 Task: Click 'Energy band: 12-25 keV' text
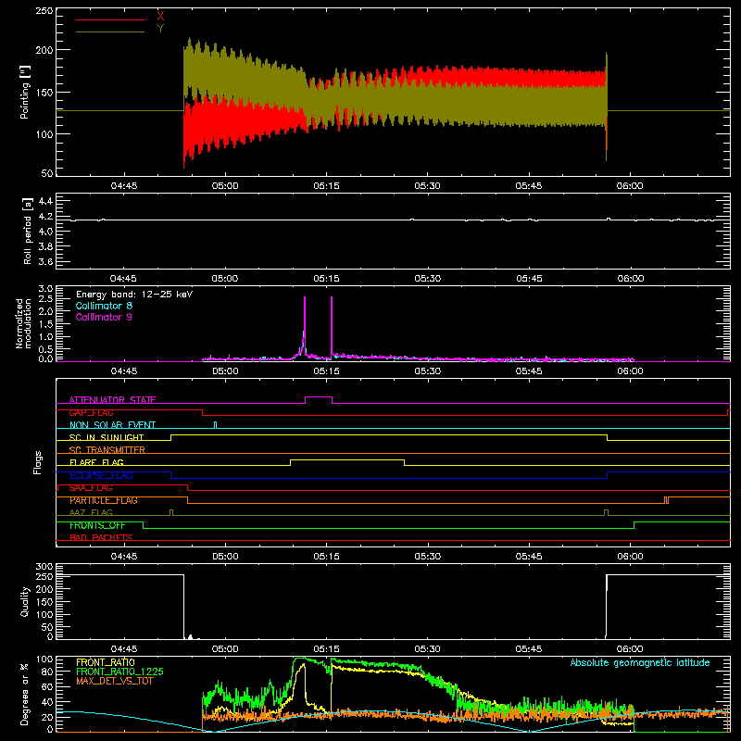(134, 295)
